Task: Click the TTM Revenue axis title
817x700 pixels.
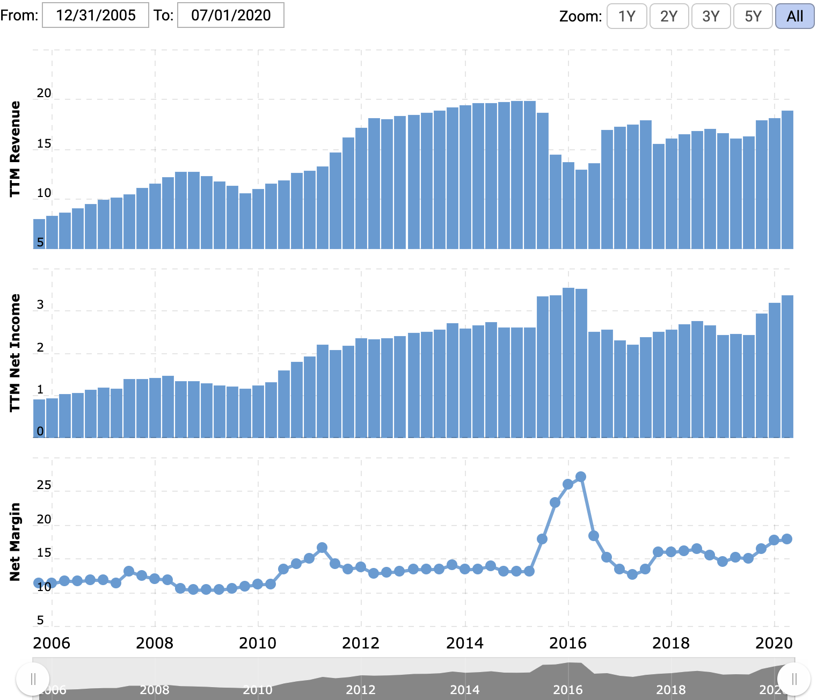Action: point(15,149)
